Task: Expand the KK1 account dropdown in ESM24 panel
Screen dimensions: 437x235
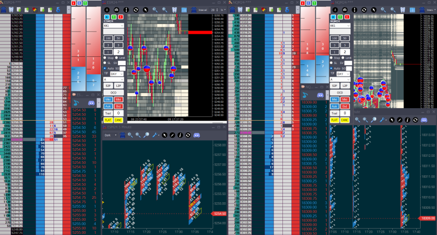Action: 114,26
